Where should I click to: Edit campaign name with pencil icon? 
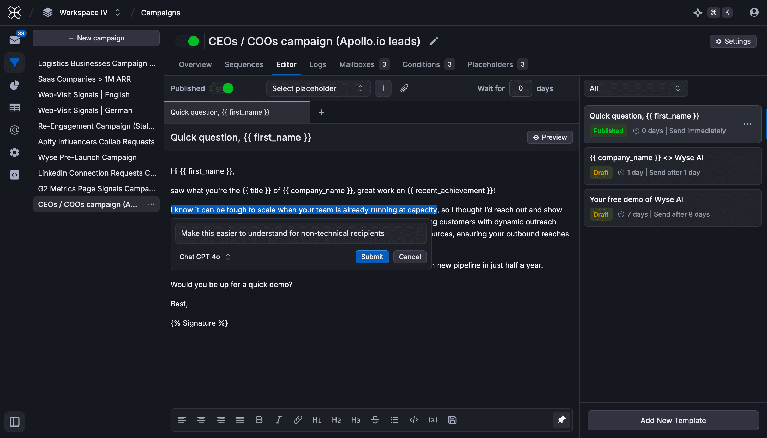[433, 41]
